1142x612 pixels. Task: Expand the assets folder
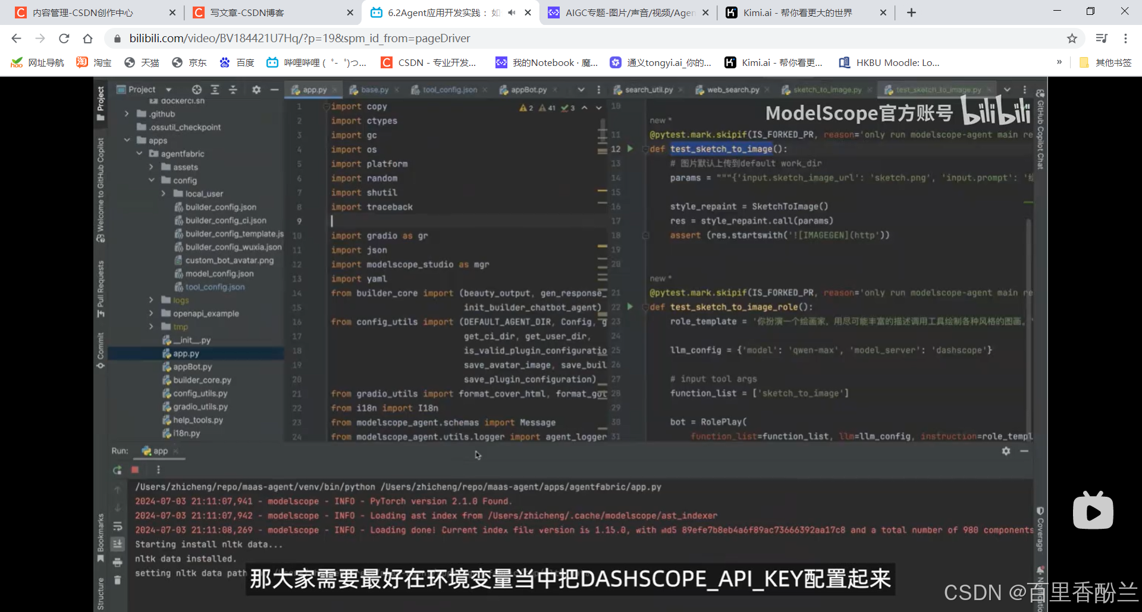point(151,167)
